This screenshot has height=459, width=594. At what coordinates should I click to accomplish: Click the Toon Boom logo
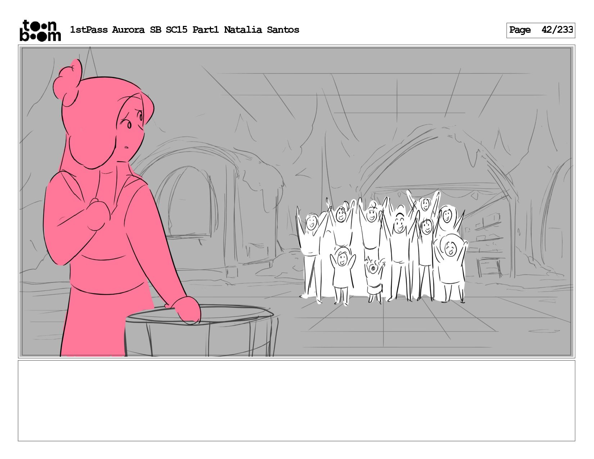40,31
